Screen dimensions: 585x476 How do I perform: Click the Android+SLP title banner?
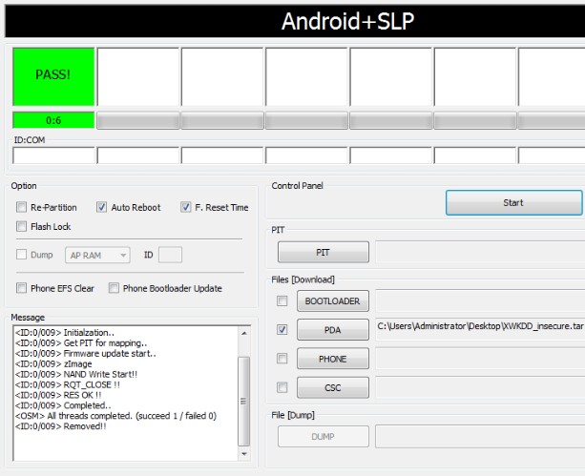click(x=295, y=21)
